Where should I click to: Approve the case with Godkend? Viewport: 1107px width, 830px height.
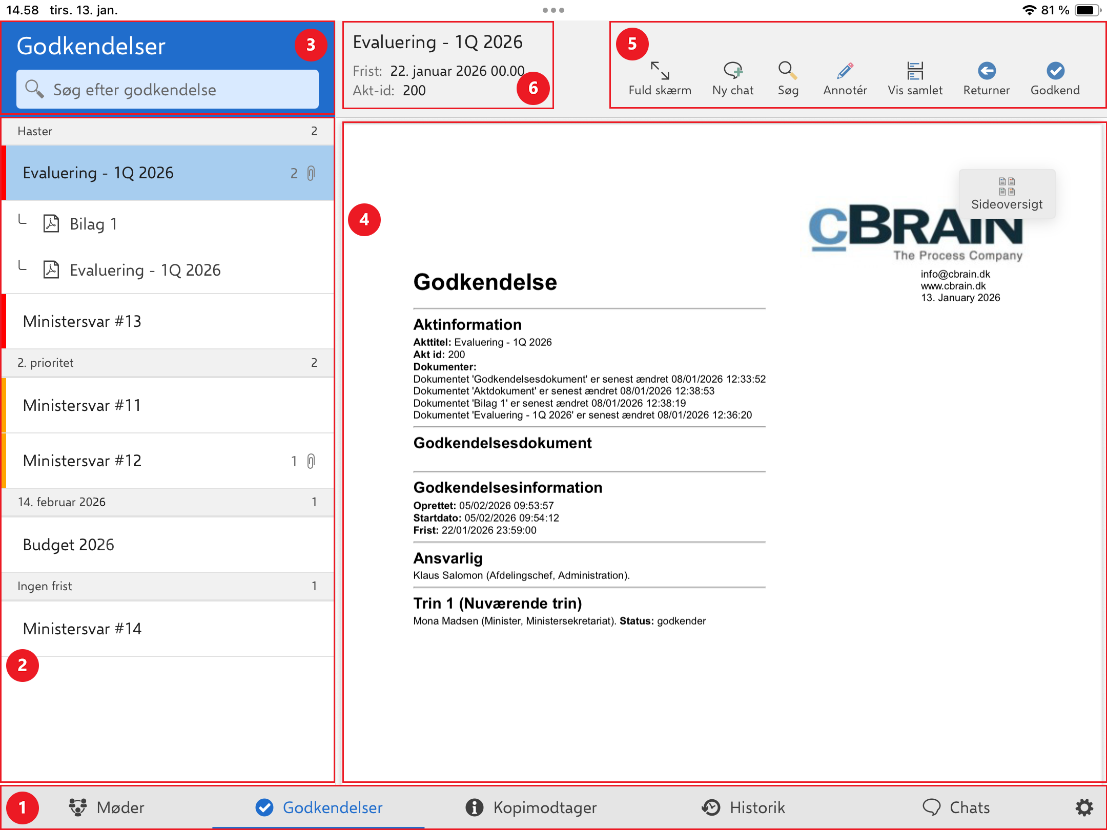[1055, 78]
